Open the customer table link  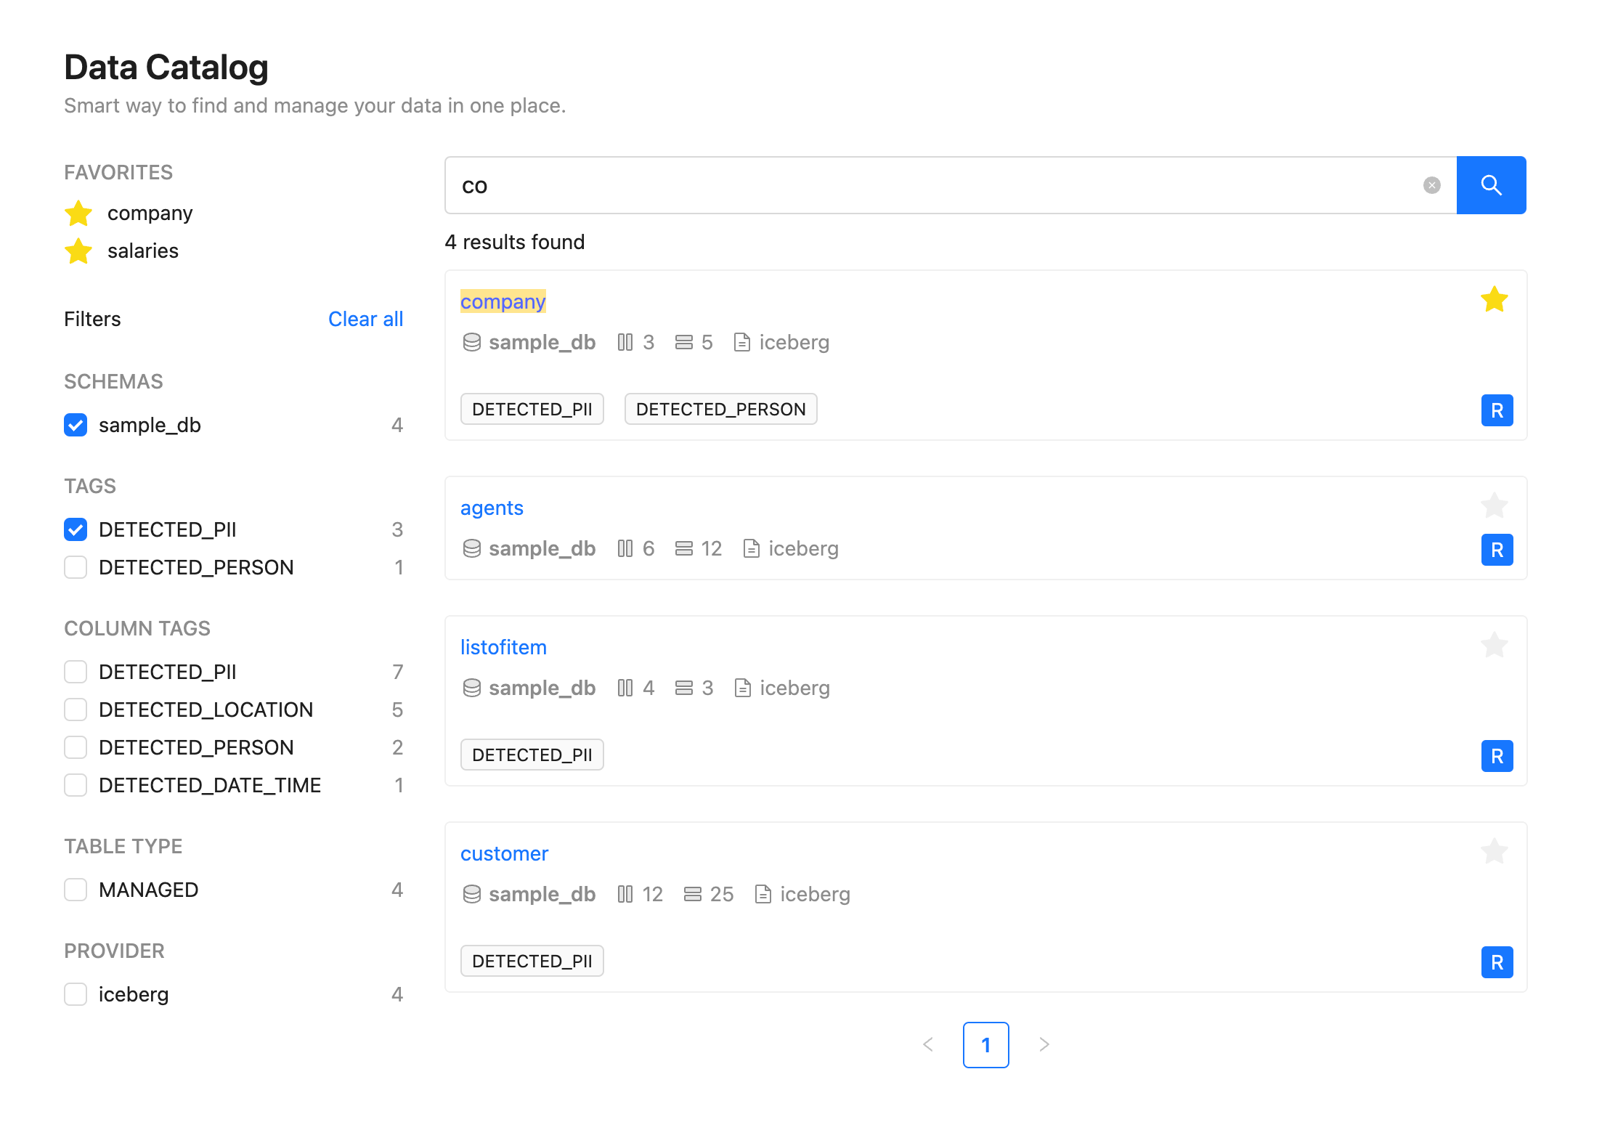(x=504, y=853)
